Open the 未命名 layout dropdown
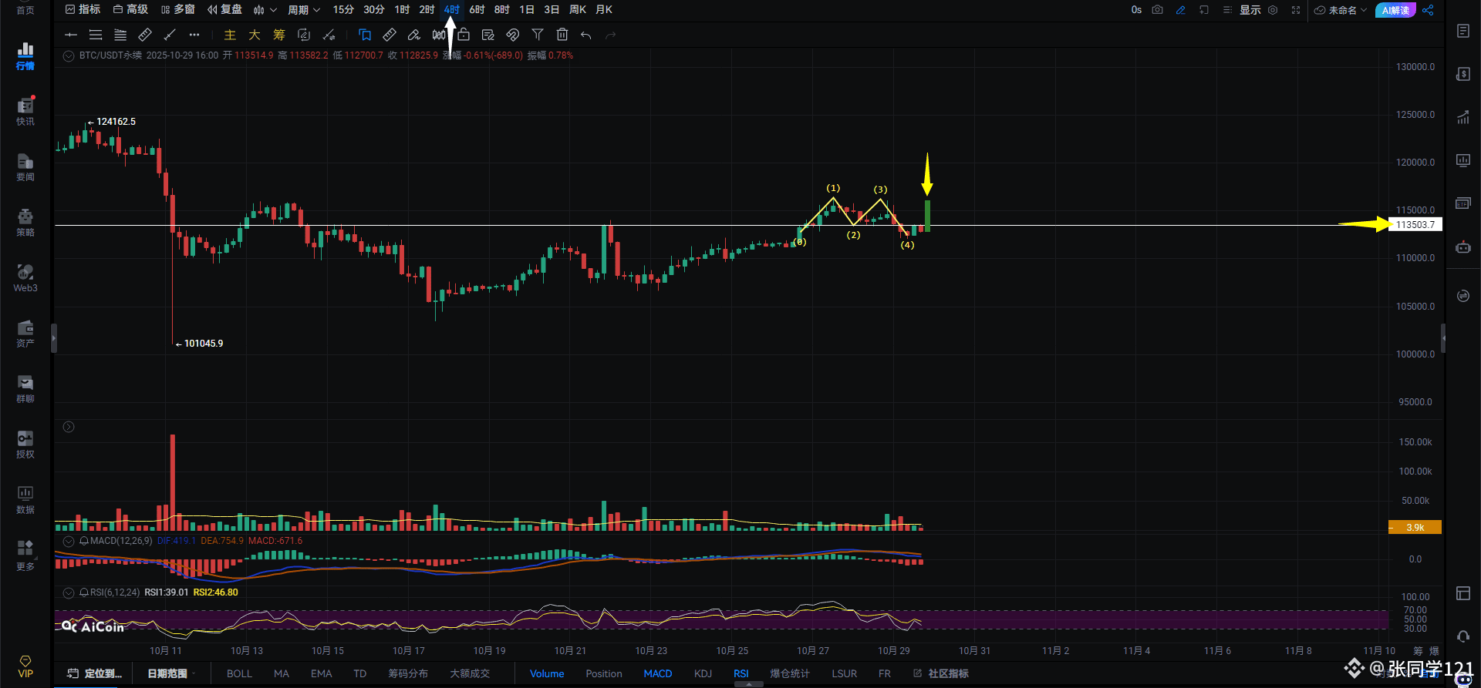 click(1341, 10)
